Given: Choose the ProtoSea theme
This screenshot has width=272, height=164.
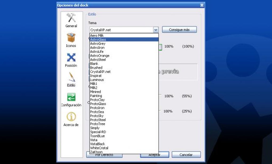Looking at the screenshot, I should (x=124, y=112).
